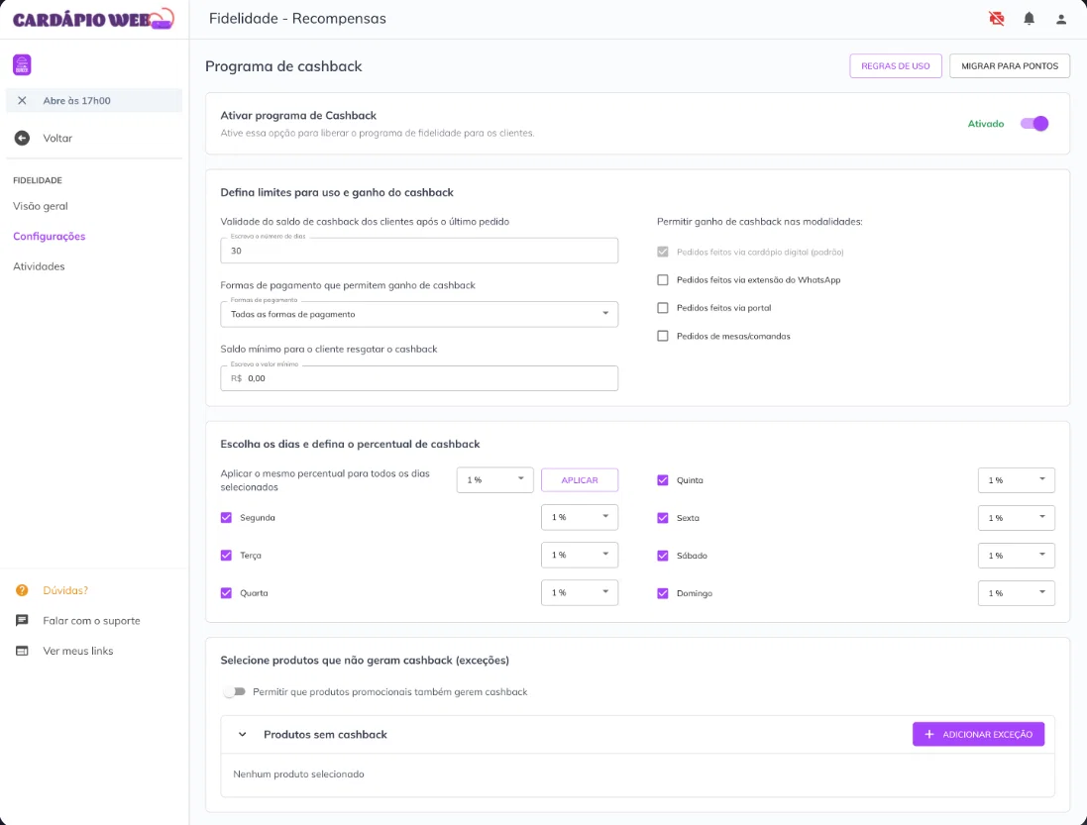This screenshot has width=1087, height=825.
Task: Go to Atividades in the sidebar
Action: coord(39,266)
